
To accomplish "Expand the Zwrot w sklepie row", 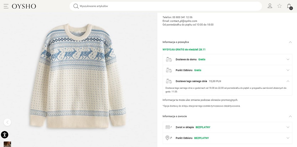I will [288, 127].
